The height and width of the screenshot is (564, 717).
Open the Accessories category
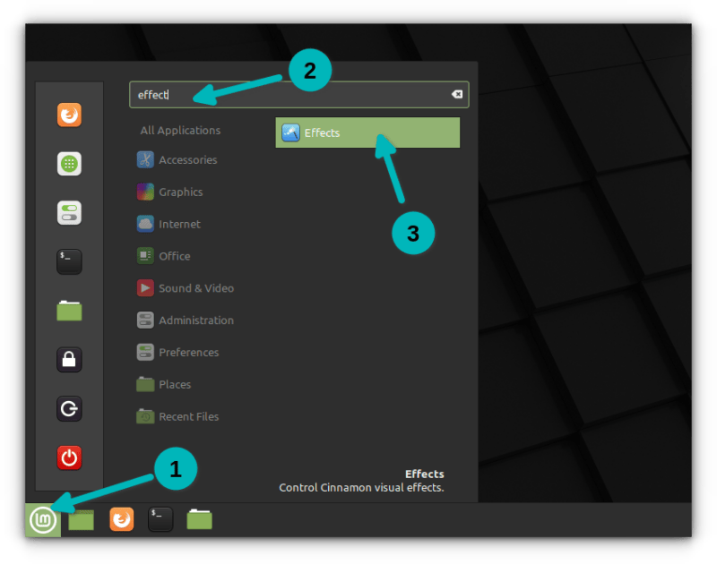tap(186, 160)
